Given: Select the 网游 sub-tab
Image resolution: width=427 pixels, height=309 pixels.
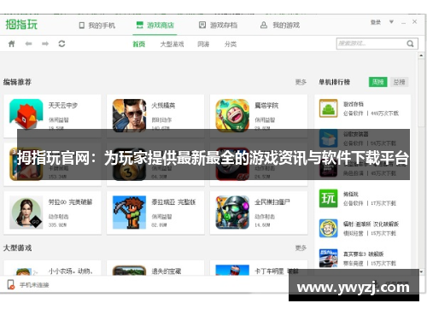Looking at the screenshot, I should (x=203, y=44).
